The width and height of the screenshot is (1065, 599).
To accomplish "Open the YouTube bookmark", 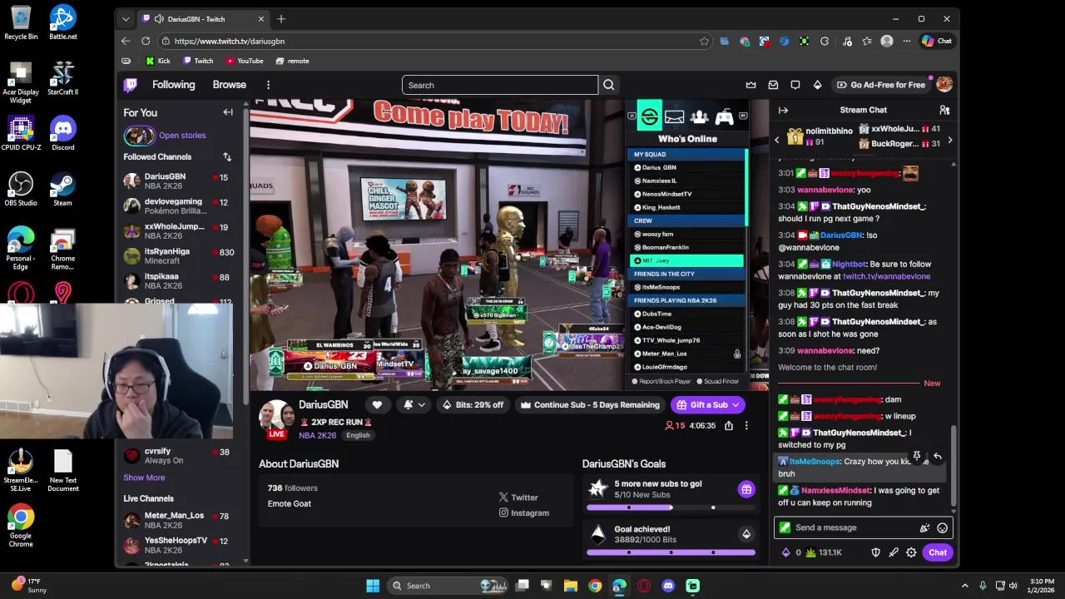I will 245,61.
